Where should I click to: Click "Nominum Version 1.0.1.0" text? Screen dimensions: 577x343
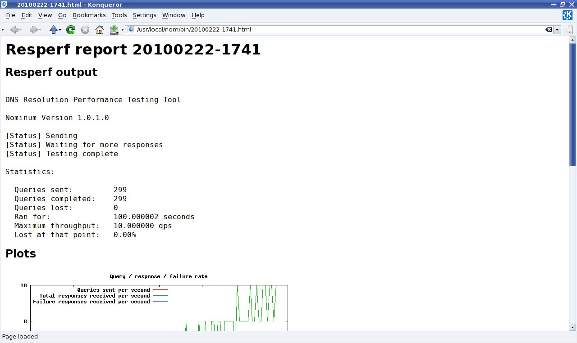(x=57, y=118)
